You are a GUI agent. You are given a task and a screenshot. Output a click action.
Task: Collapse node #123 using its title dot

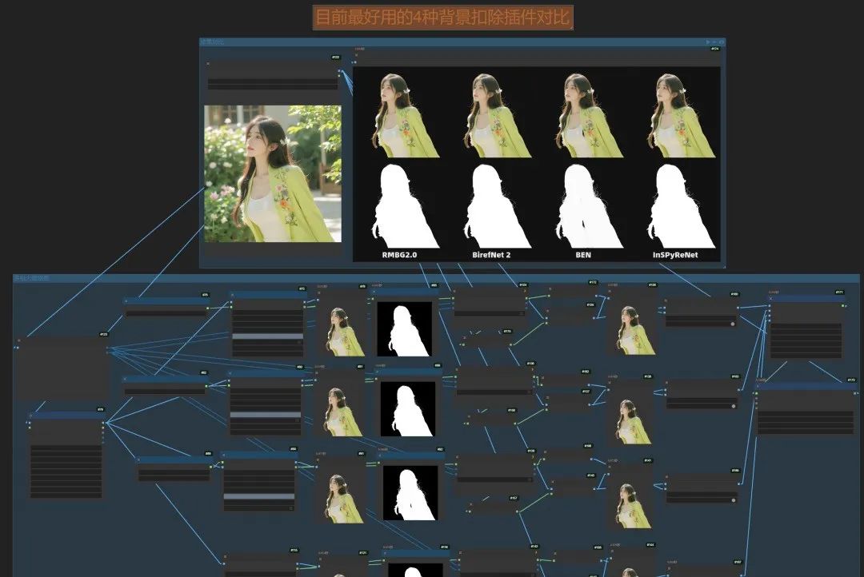point(19,340)
